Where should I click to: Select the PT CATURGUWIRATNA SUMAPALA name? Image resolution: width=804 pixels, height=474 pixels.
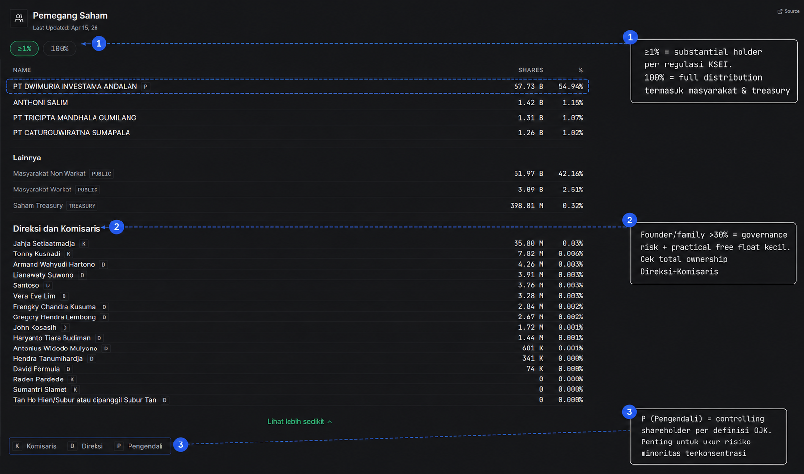71,132
